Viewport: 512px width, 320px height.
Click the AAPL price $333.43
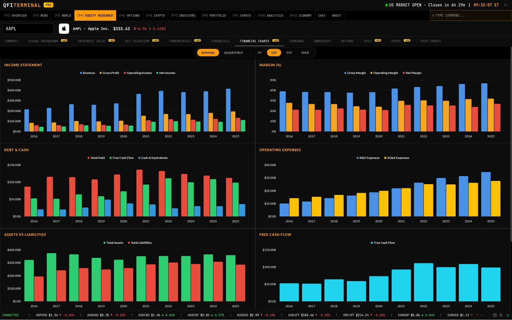122,29
